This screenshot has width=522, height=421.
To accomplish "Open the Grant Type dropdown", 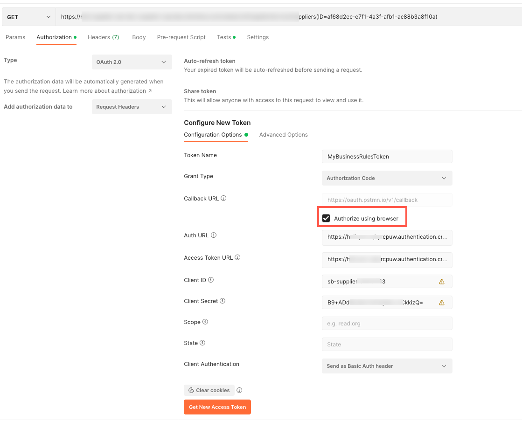I will [x=387, y=178].
